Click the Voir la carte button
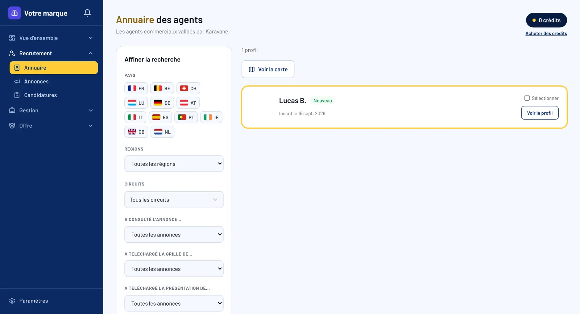580x314 pixels. point(268,69)
